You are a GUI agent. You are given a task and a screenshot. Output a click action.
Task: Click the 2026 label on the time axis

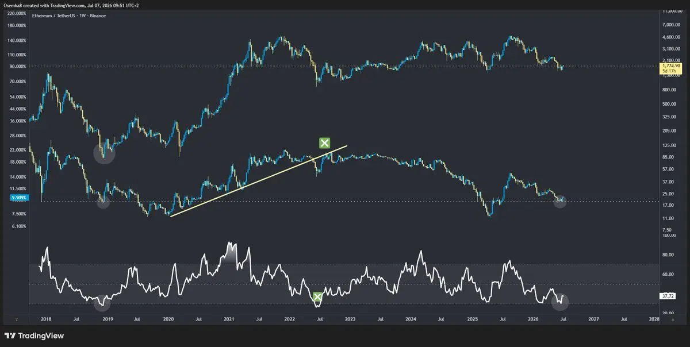tap(532, 319)
